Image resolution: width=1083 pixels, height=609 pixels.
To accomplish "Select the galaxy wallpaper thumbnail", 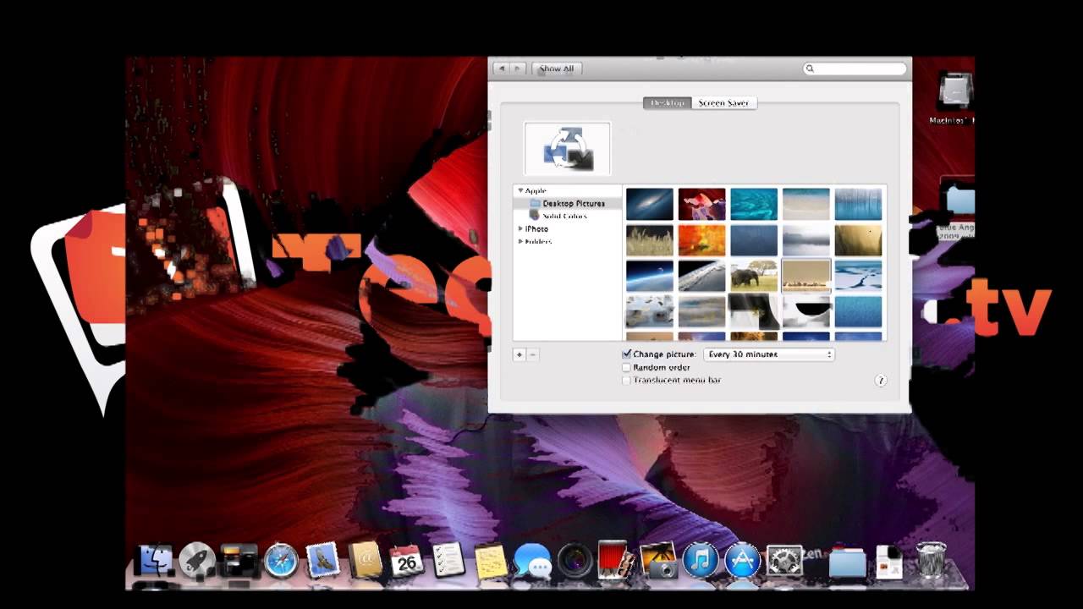I will click(650, 204).
